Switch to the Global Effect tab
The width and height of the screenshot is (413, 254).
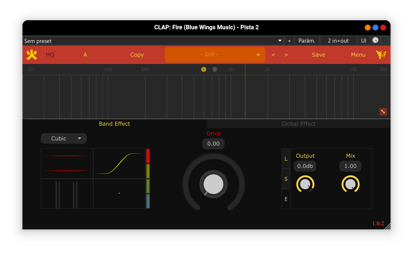pyautogui.click(x=298, y=124)
